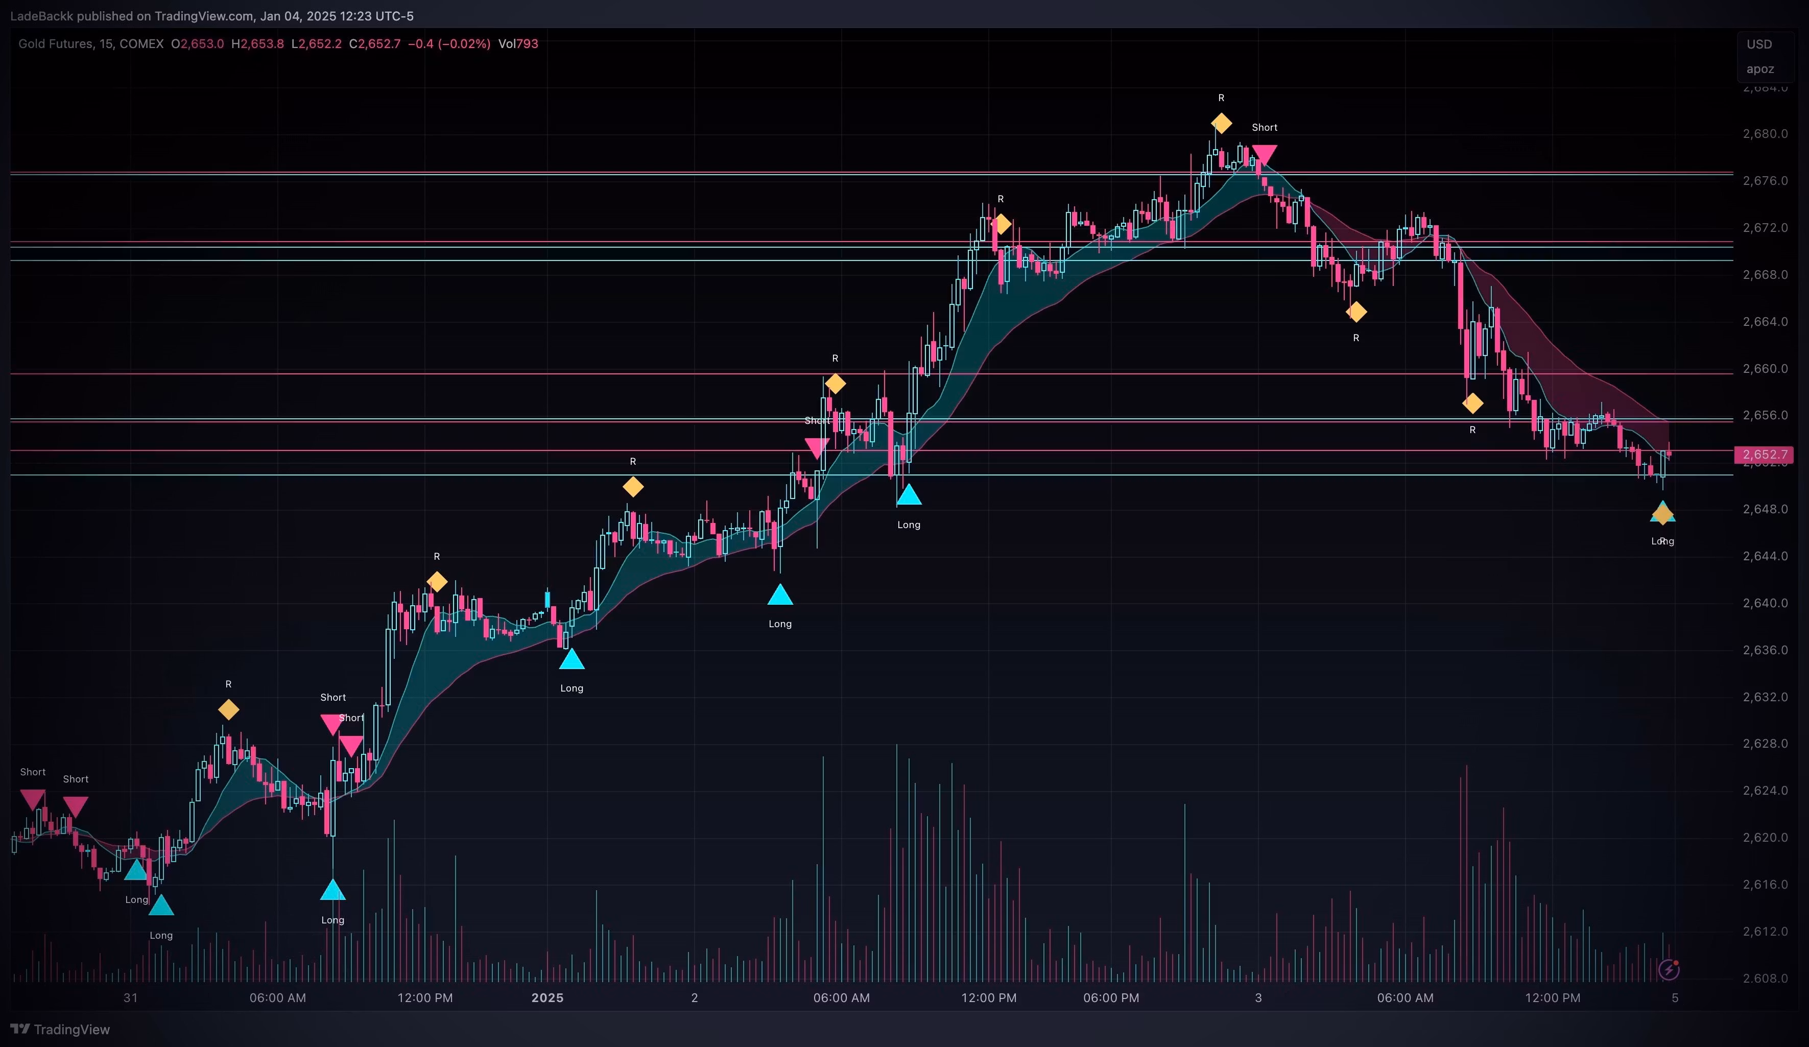Screen dimensions: 1809x1047
Task: Click the 06:00 PM time axis label
Action: point(1110,997)
